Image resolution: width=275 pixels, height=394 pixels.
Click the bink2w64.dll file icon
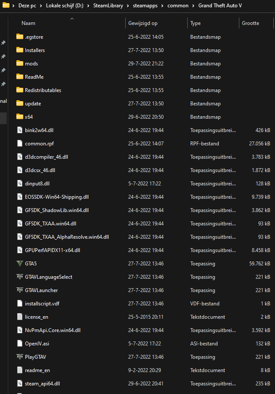coord(20,130)
